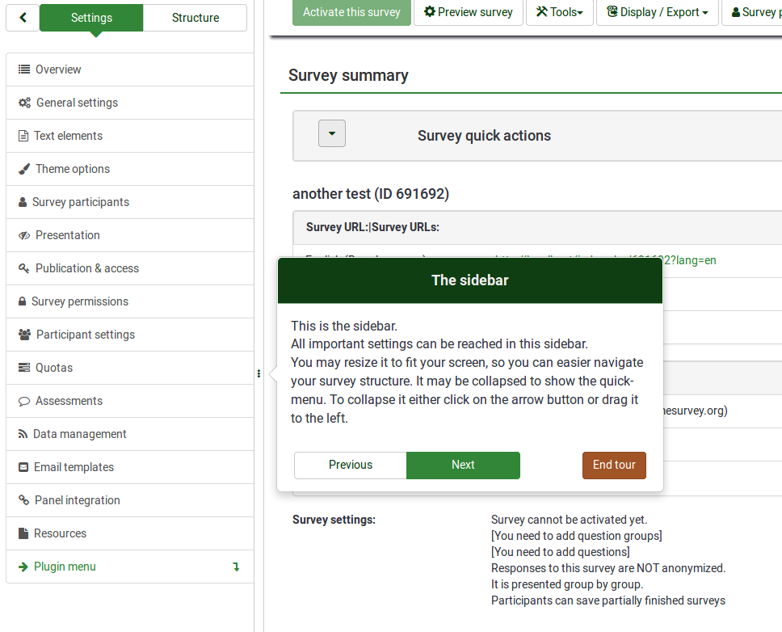Collapse the sidebar with the back arrow button
Screen dimensions: 782x632
tap(23, 18)
